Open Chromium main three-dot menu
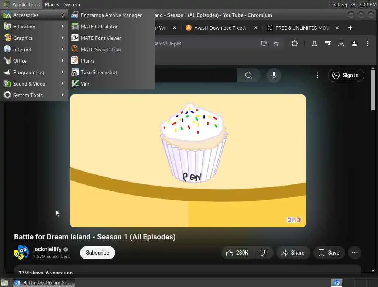 (x=367, y=44)
